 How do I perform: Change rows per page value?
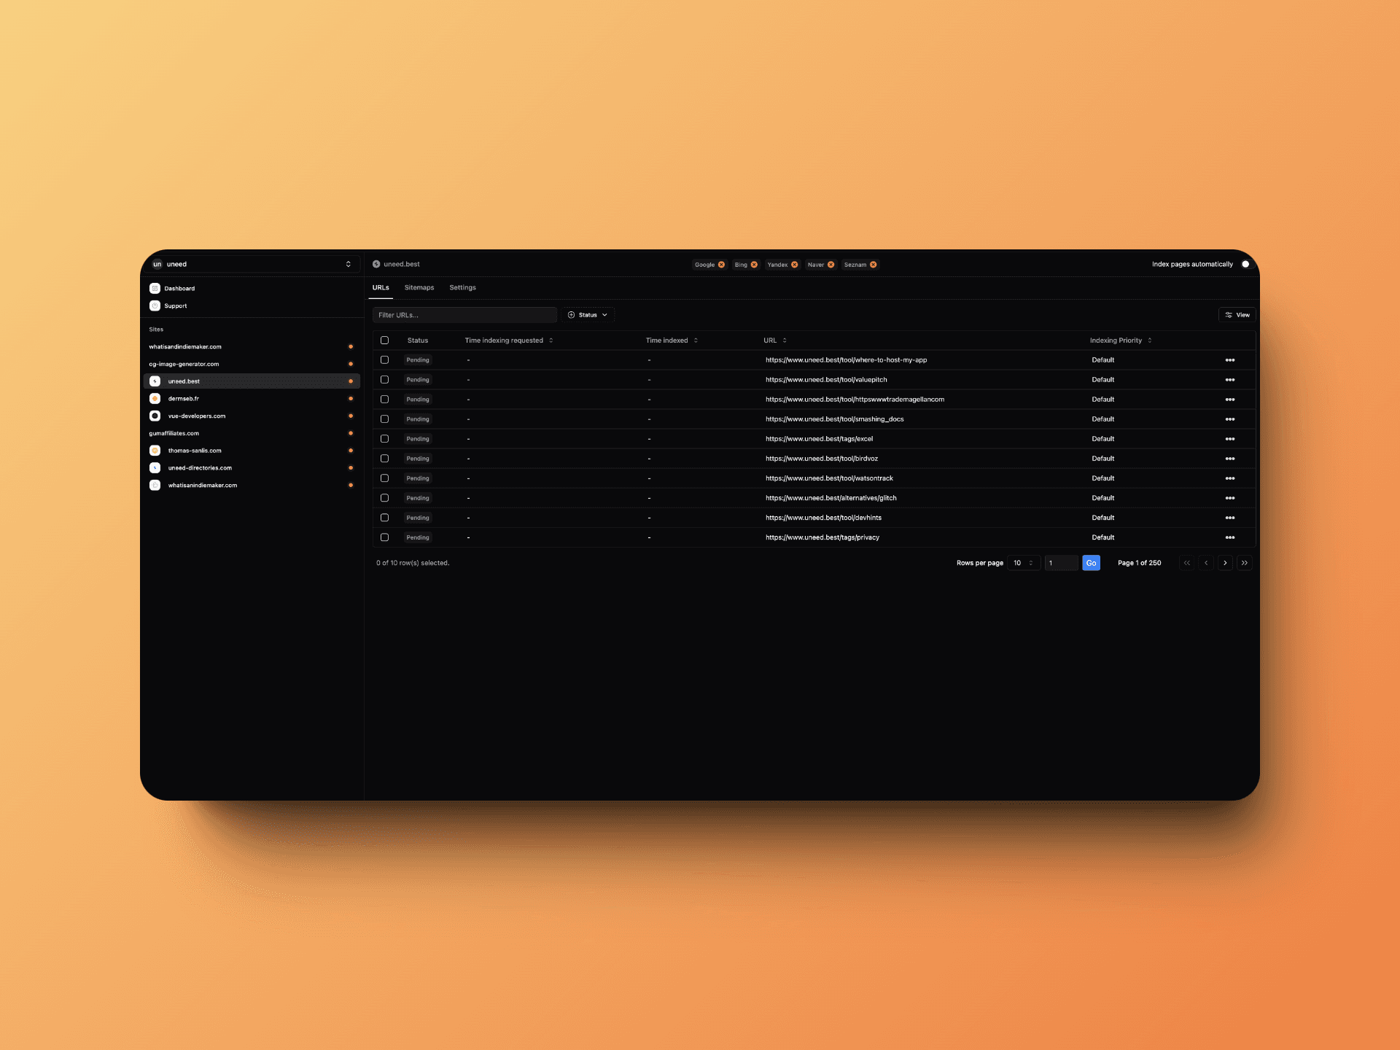click(1024, 563)
